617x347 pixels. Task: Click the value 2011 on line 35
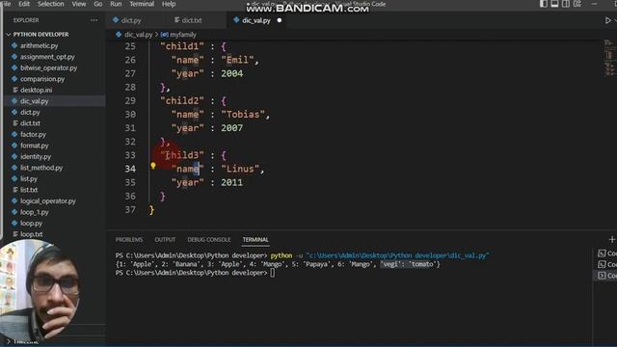tap(231, 182)
